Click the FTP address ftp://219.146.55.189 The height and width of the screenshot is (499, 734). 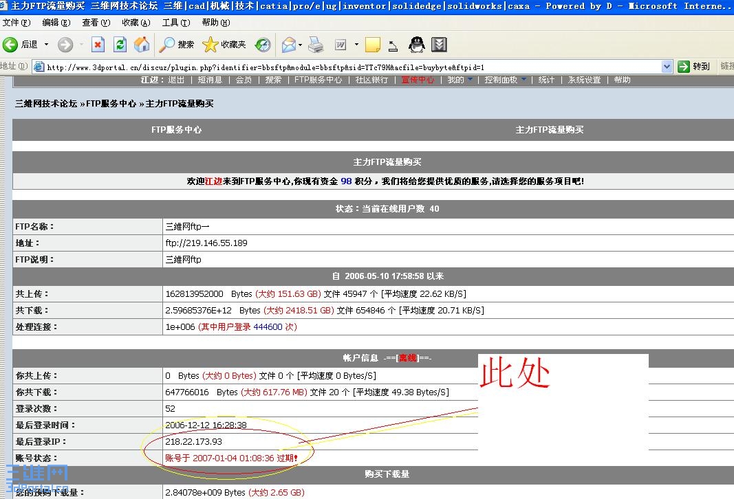pos(206,243)
